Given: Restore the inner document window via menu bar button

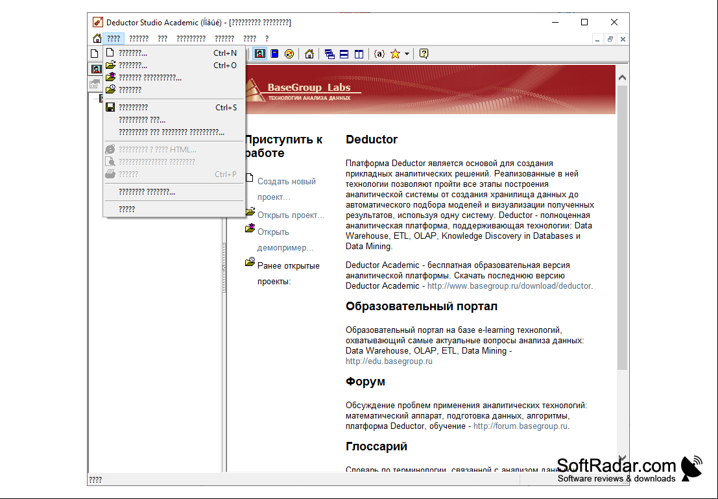Looking at the screenshot, I should click(x=610, y=40).
